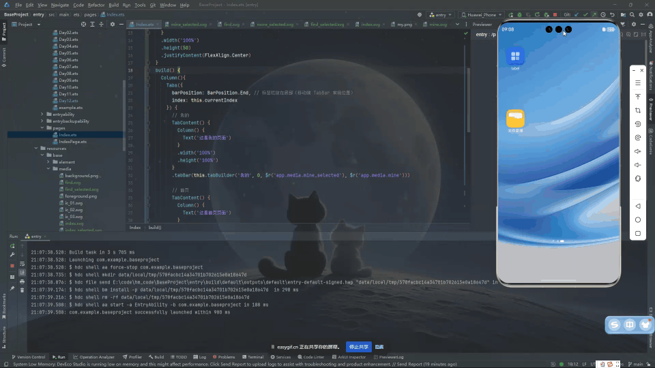Click the emulator volume down icon

pos(638,165)
